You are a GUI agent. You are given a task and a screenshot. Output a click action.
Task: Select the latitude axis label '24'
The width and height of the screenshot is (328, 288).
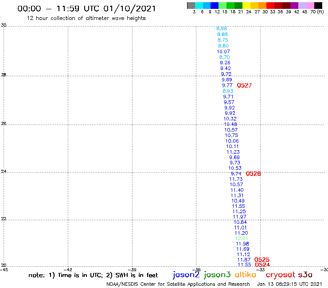point(4,171)
